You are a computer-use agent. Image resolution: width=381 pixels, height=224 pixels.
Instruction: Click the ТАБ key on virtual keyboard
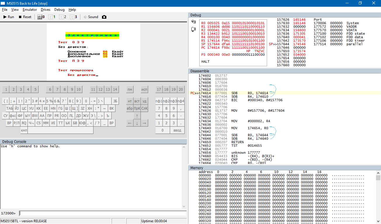tap(9, 108)
